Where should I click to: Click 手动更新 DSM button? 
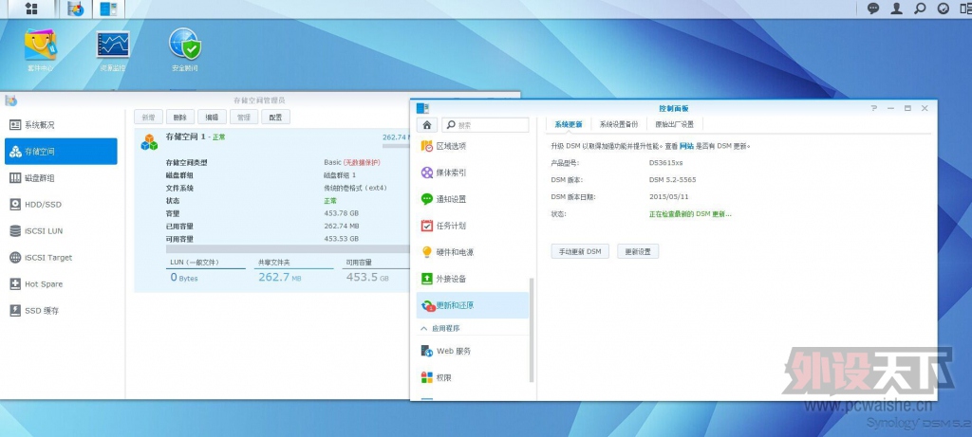(x=579, y=251)
